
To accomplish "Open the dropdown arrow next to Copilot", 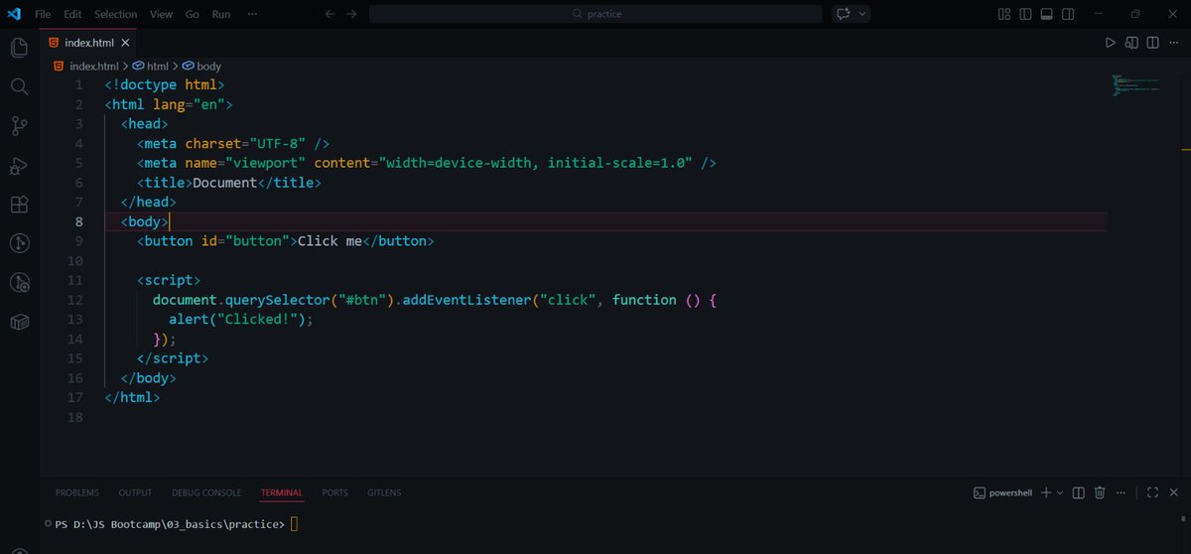I will click(862, 14).
